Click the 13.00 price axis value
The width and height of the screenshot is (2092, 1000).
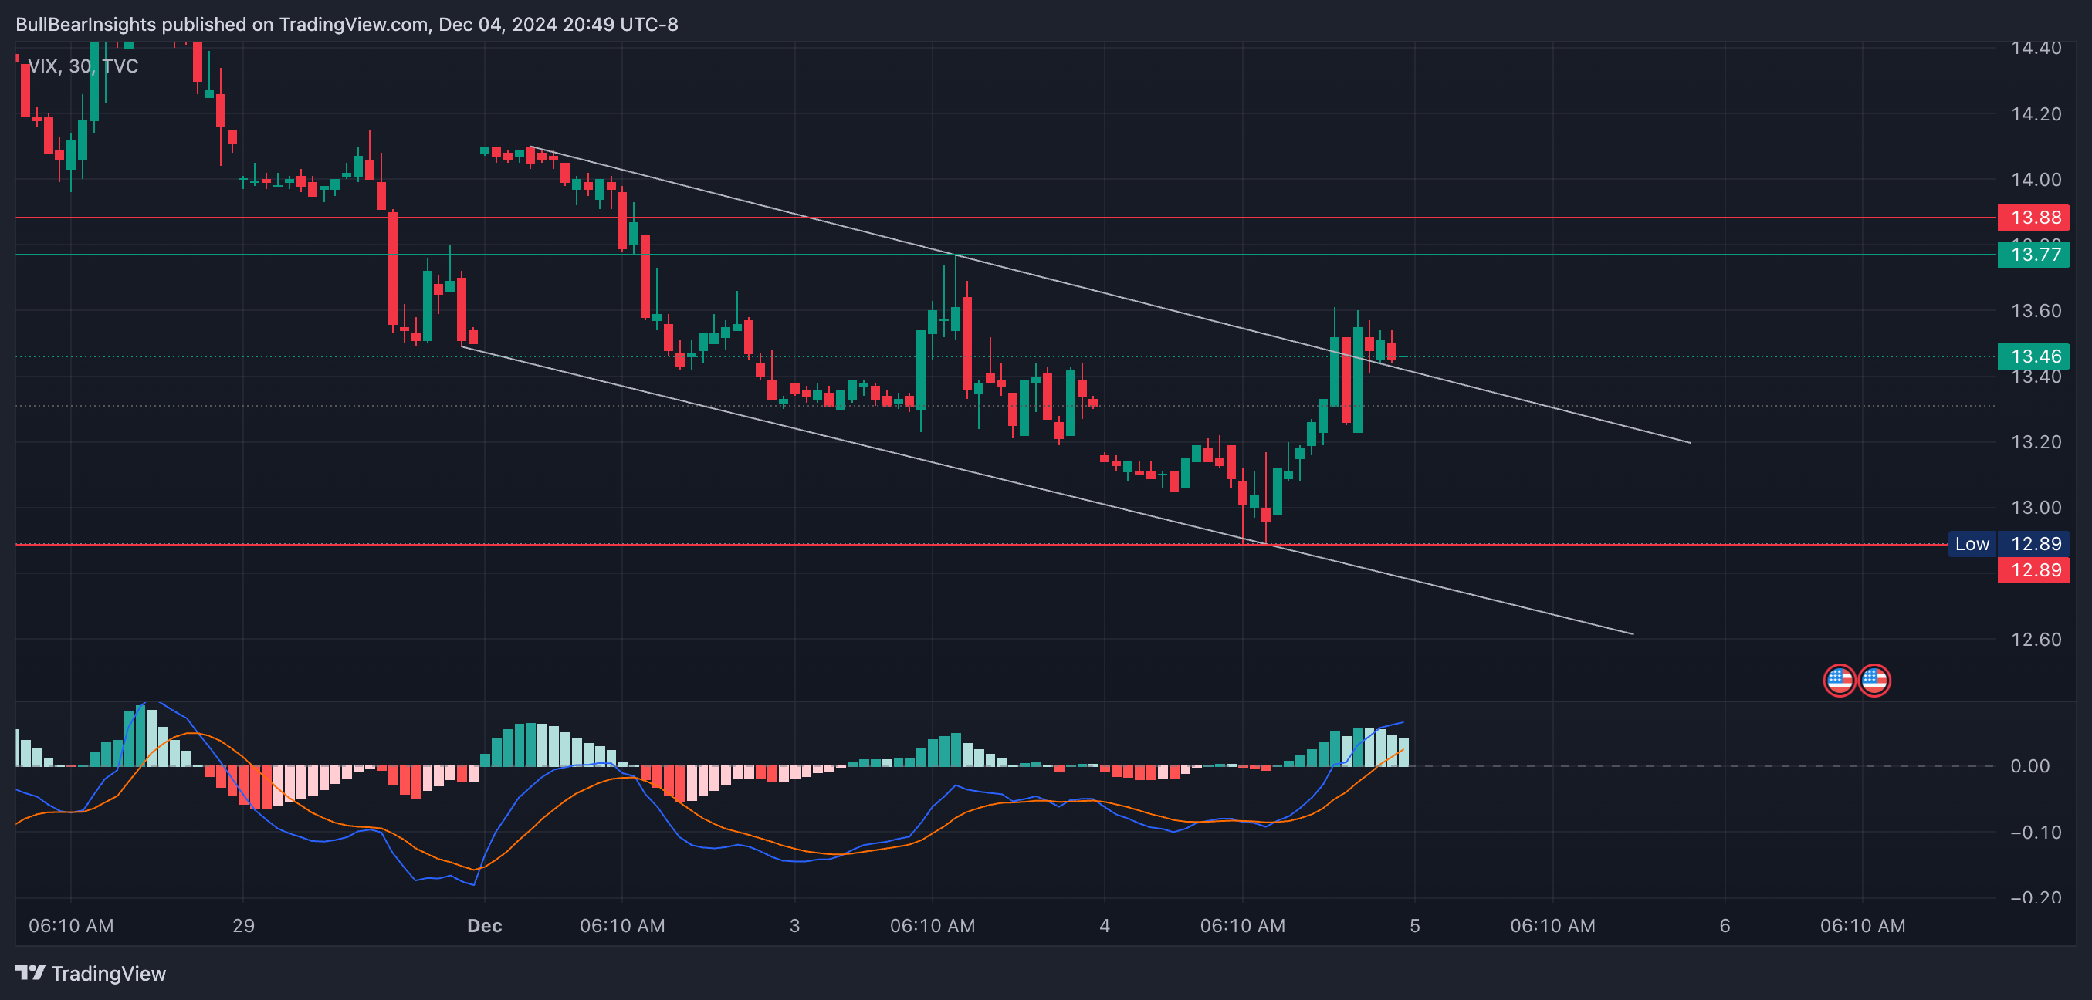[2036, 508]
